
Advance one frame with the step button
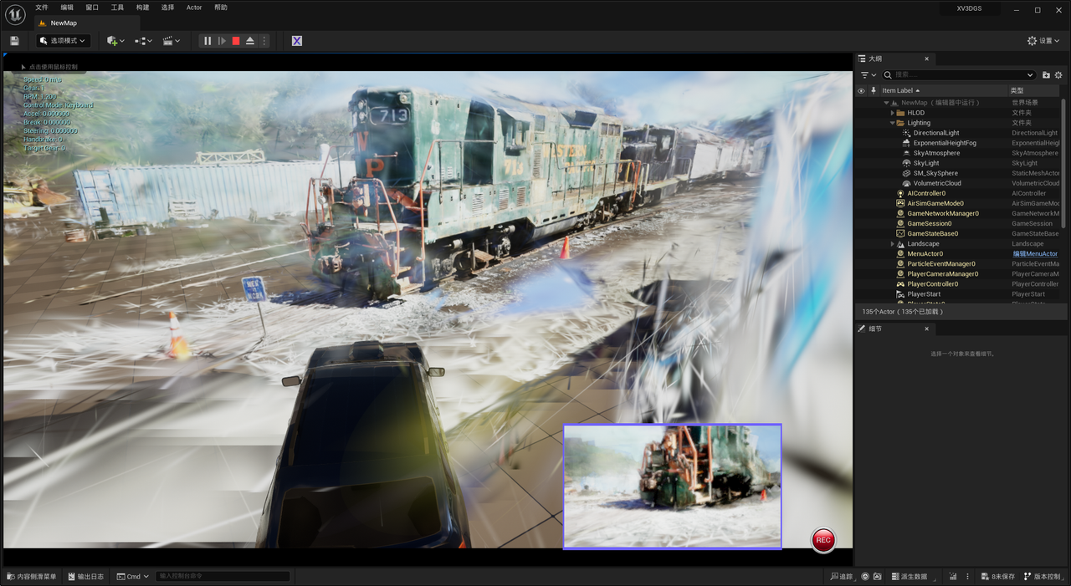tap(222, 40)
